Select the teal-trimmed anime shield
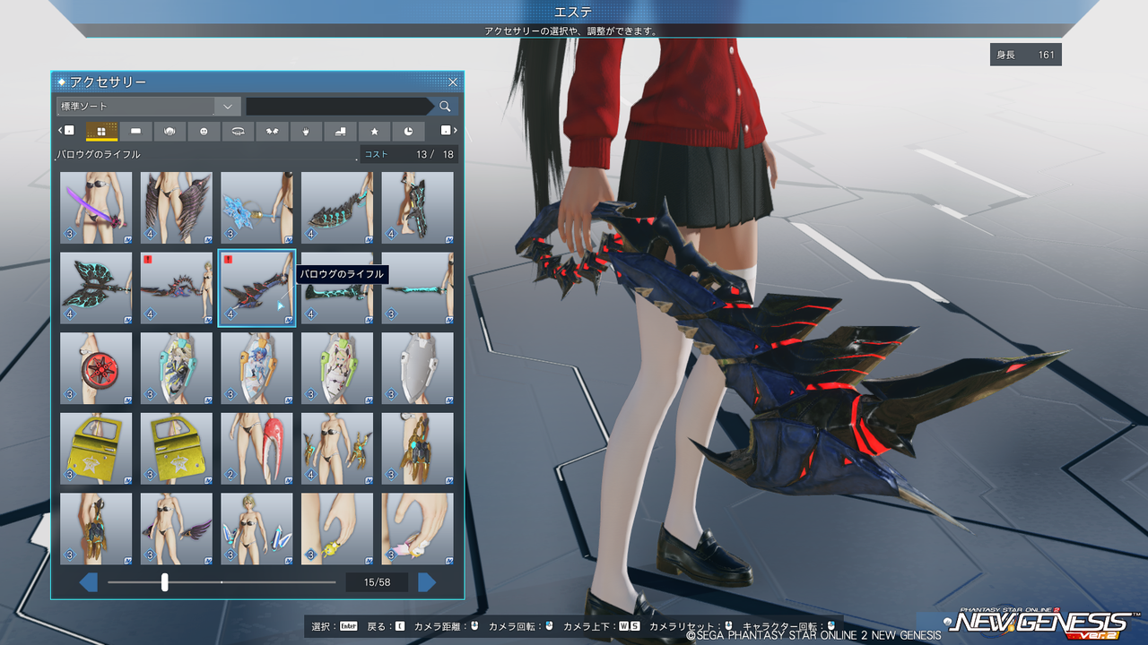Image resolution: width=1148 pixels, height=645 pixels. tap(177, 368)
